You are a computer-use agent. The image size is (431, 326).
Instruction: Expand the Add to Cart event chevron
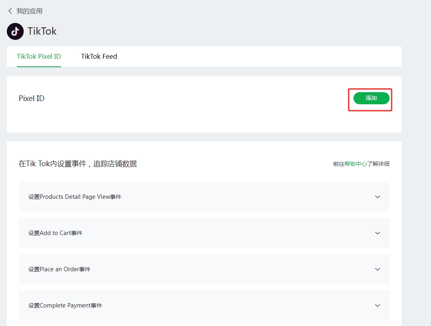pos(378,233)
